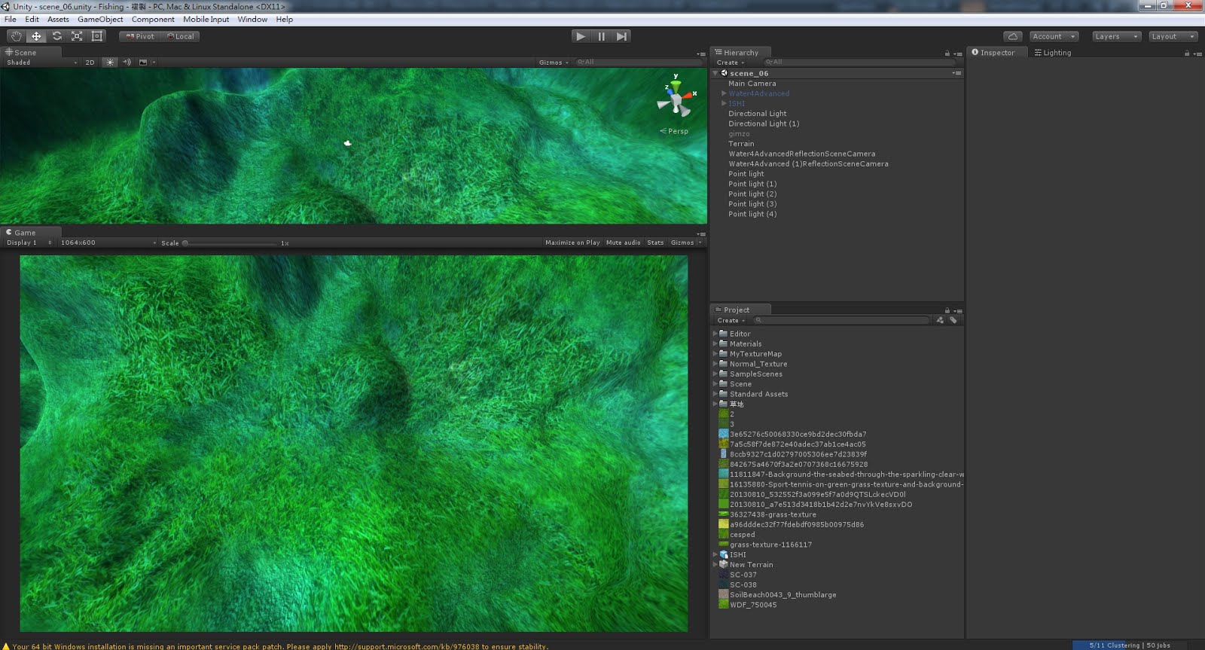This screenshot has width=1205, height=650.
Task: Toggle scene audio speaker icon
Action: 127,63
